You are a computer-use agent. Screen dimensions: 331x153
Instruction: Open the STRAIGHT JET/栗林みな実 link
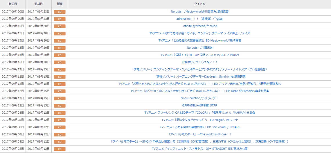click(x=199, y=149)
